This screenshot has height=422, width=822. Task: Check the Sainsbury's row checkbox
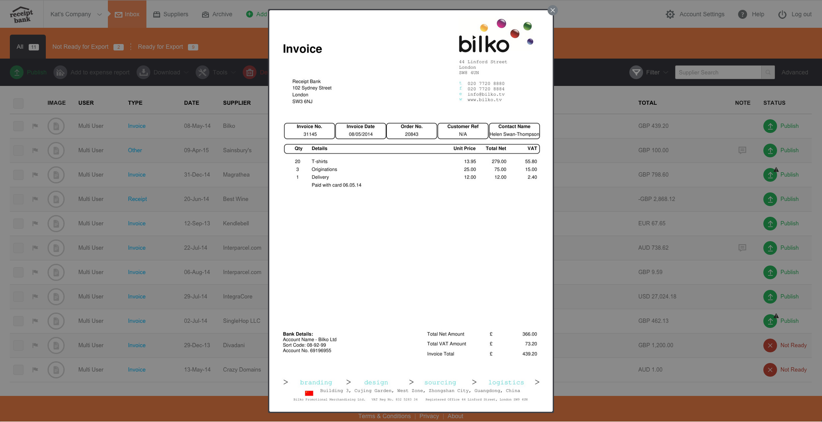click(x=18, y=151)
